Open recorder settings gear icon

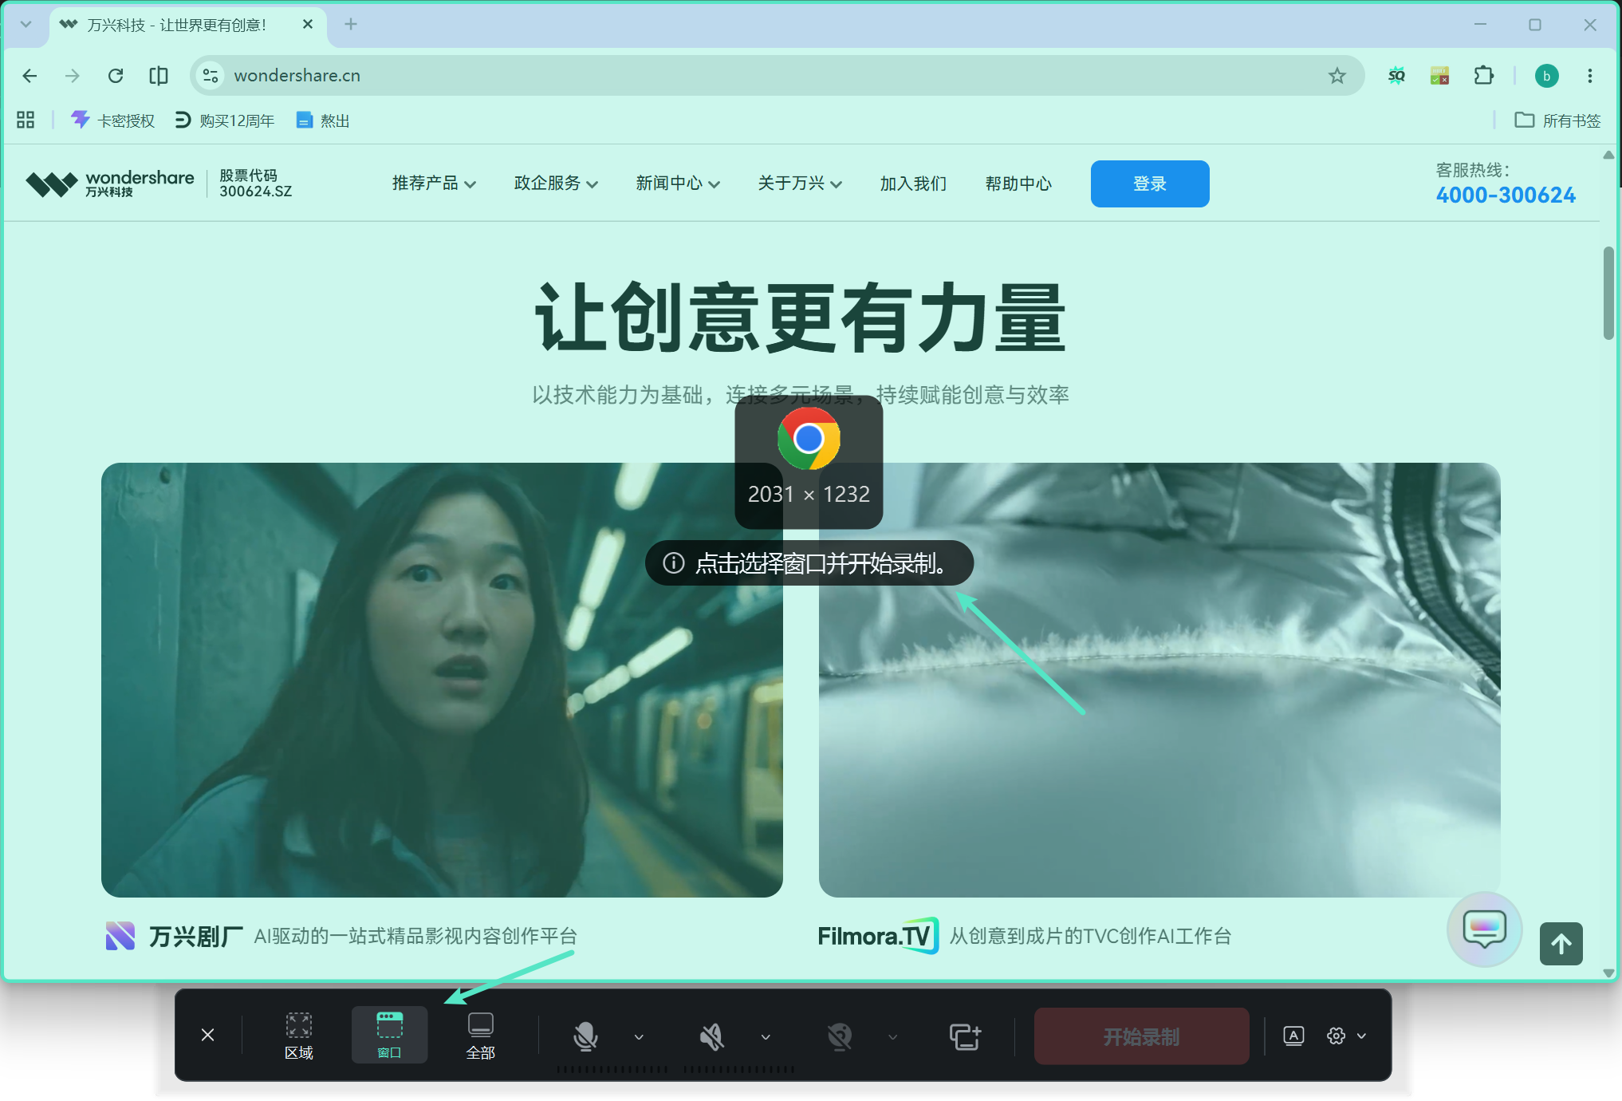[x=1337, y=1036]
